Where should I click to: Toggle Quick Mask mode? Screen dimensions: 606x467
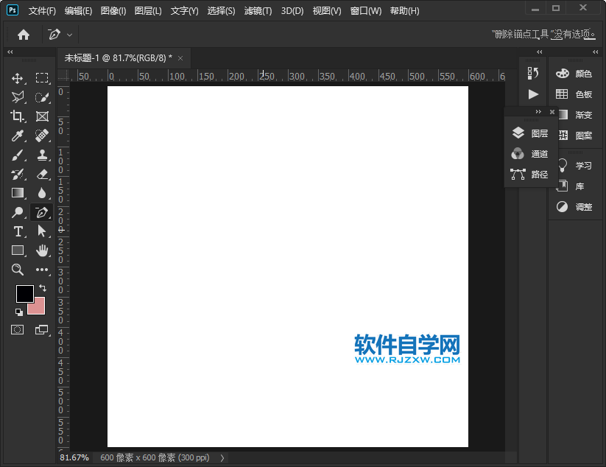pos(18,329)
